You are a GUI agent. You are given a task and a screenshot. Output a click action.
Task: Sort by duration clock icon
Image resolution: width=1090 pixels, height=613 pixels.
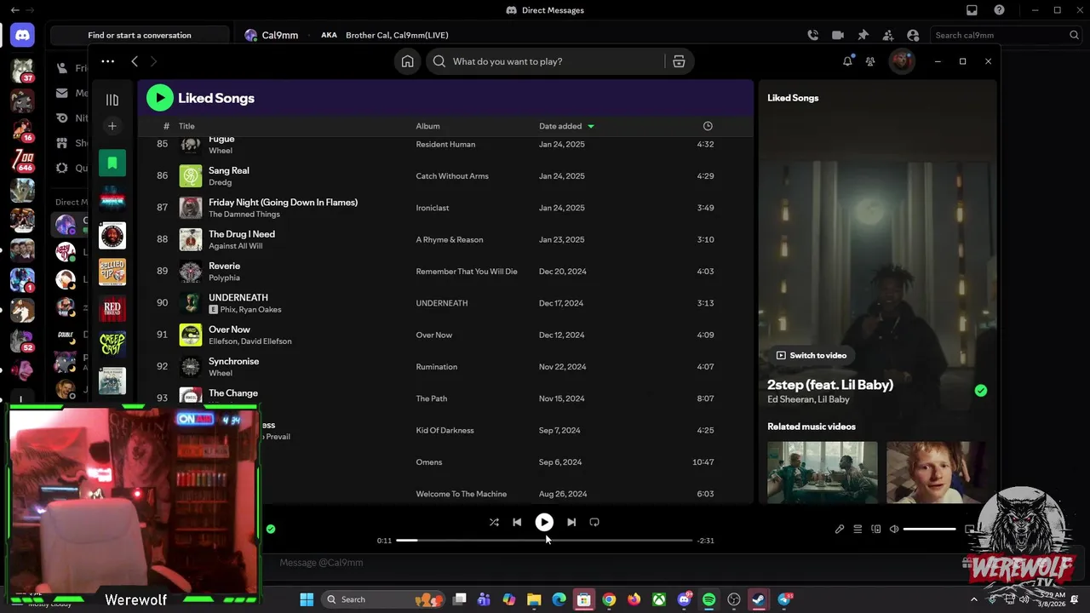point(708,126)
